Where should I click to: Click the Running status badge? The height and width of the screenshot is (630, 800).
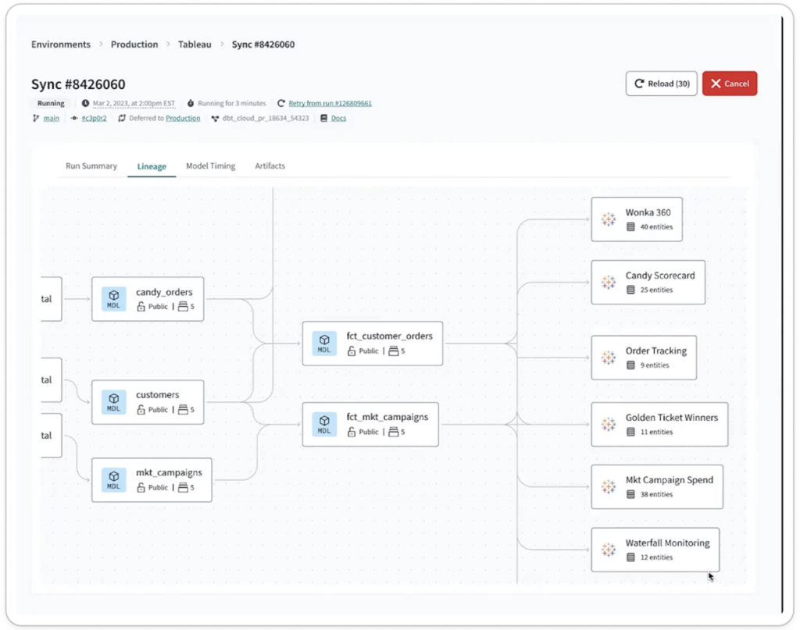(49, 103)
